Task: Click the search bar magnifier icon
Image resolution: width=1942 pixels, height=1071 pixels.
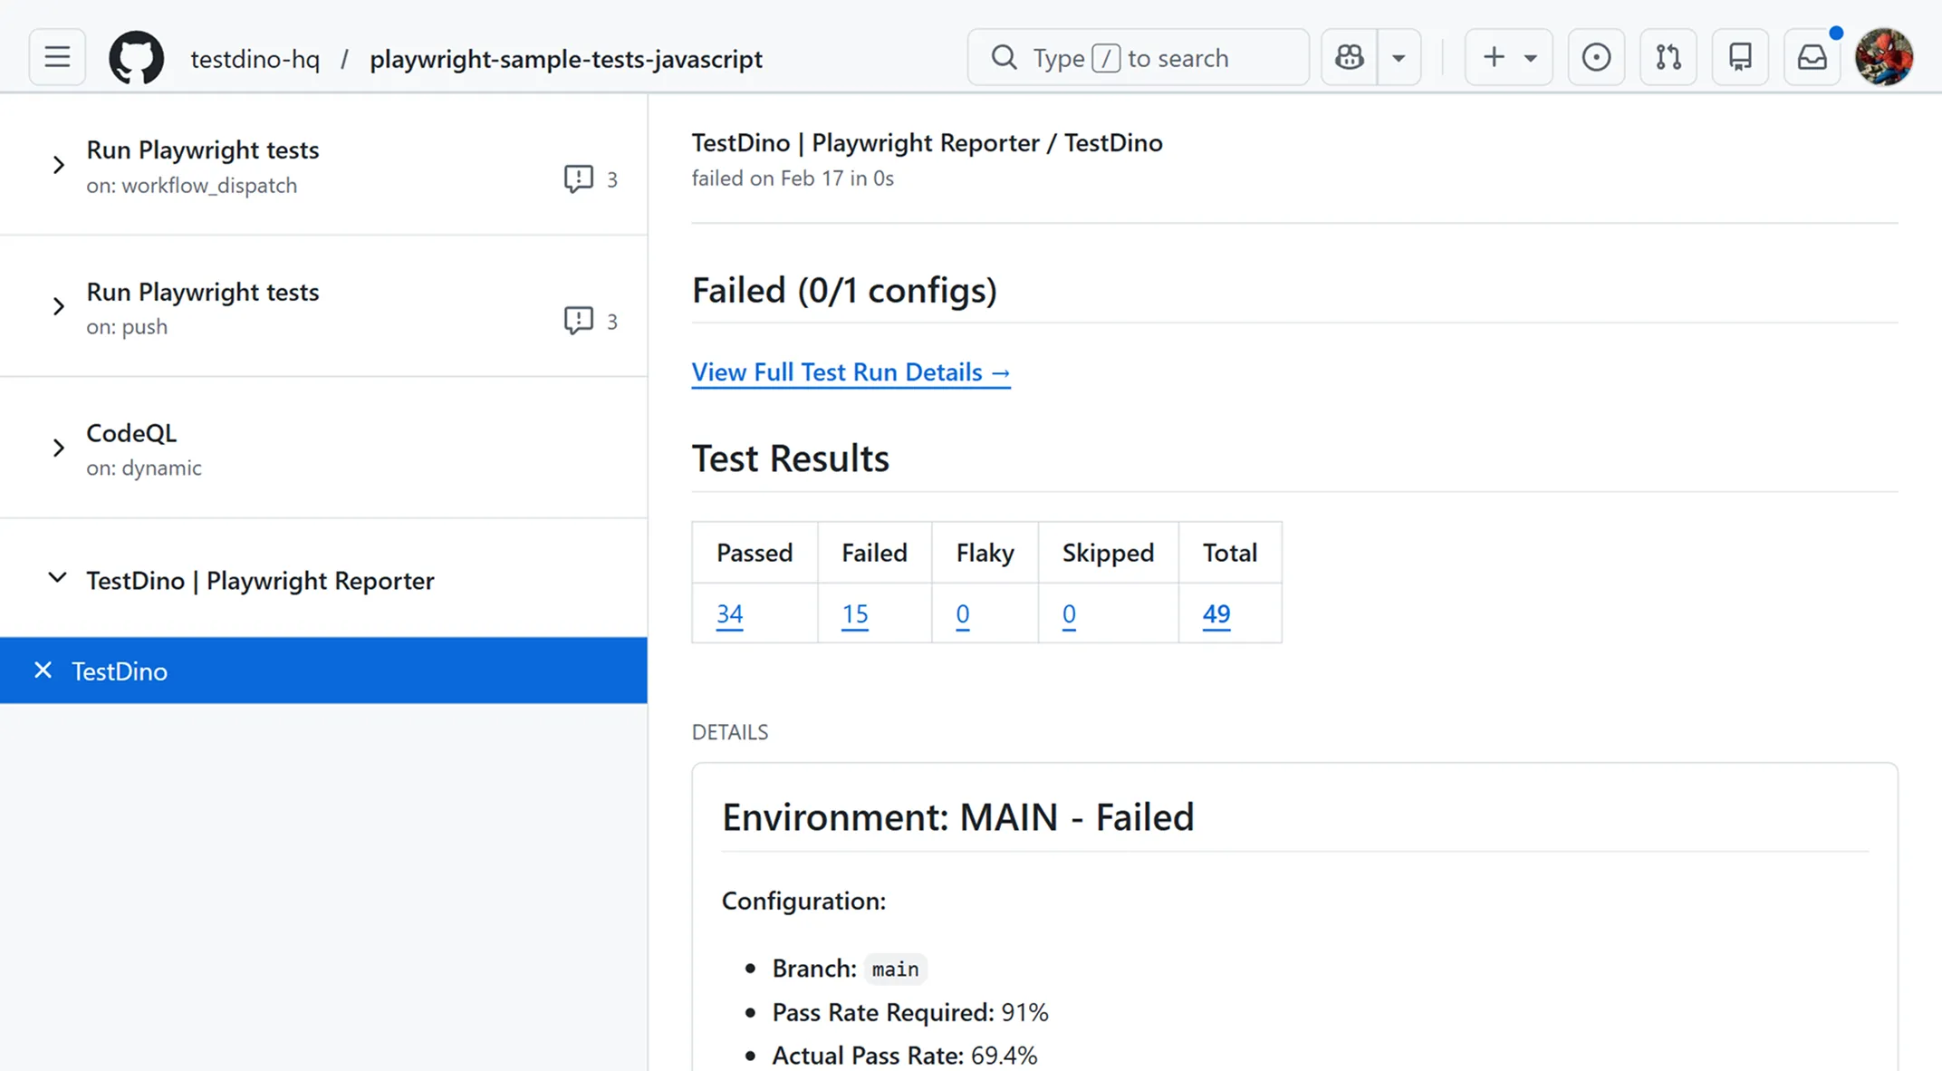Action: click(1004, 57)
